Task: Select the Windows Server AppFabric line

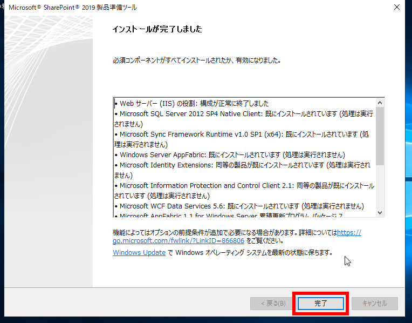Action: [230, 155]
